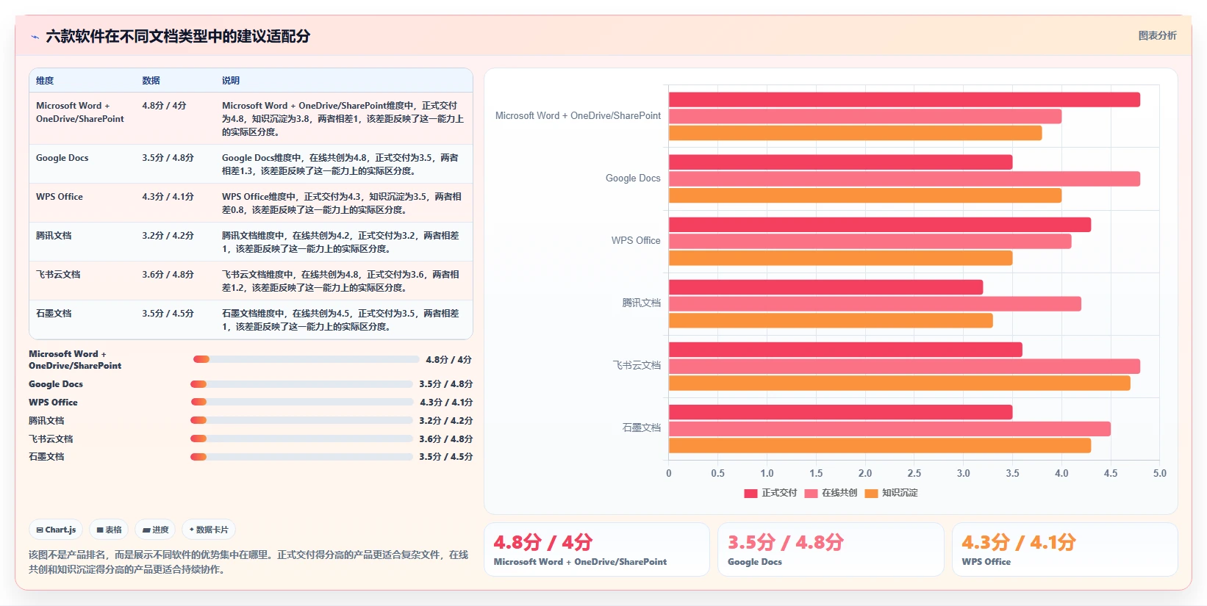
Task: Click the icon before the title 六款软件
Action: coord(35,37)
